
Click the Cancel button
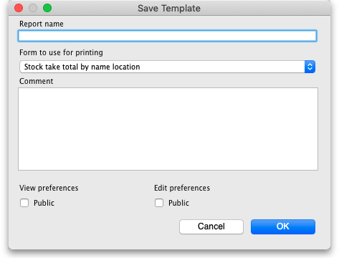211,226
